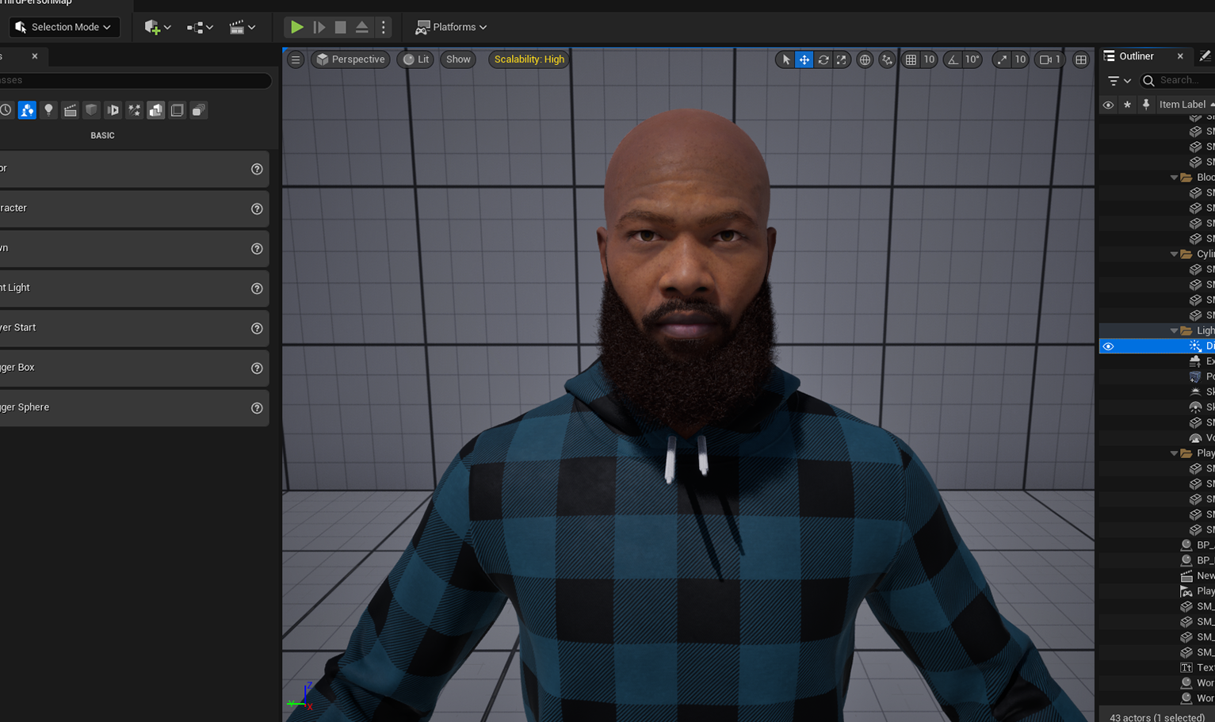Select the All Classes category icon
1215x722 pixels.
point(198,110)
